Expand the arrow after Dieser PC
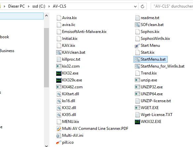 pos(29,6)
